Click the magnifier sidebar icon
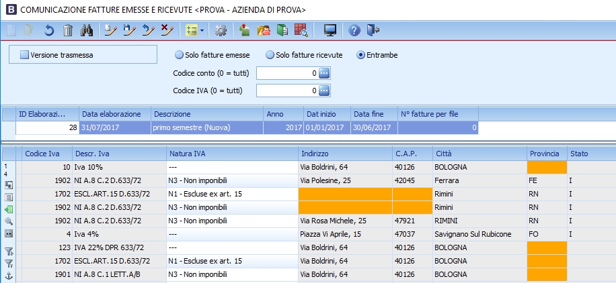Image resolution: width=616 pixels, height=283 pixels. (x=8, y=221)
